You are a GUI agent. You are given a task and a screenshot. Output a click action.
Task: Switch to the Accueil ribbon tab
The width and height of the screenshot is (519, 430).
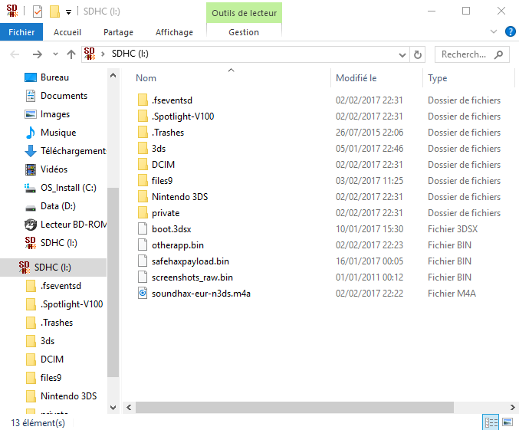(67, 32)
